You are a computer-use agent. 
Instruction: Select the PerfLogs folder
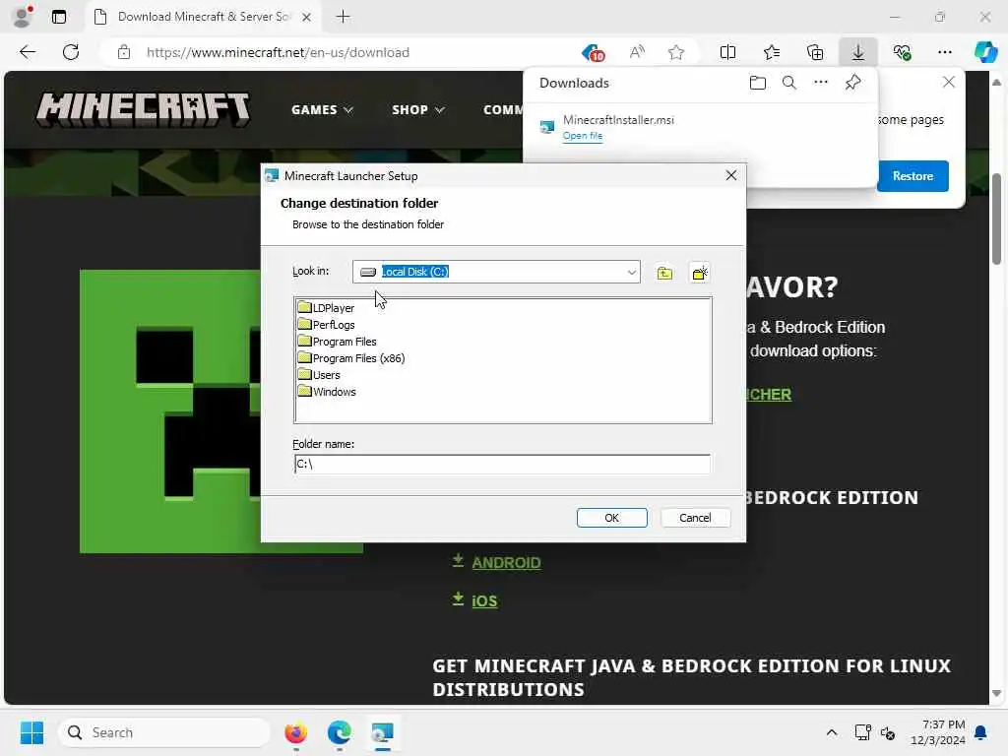click(x=327, y=325)
